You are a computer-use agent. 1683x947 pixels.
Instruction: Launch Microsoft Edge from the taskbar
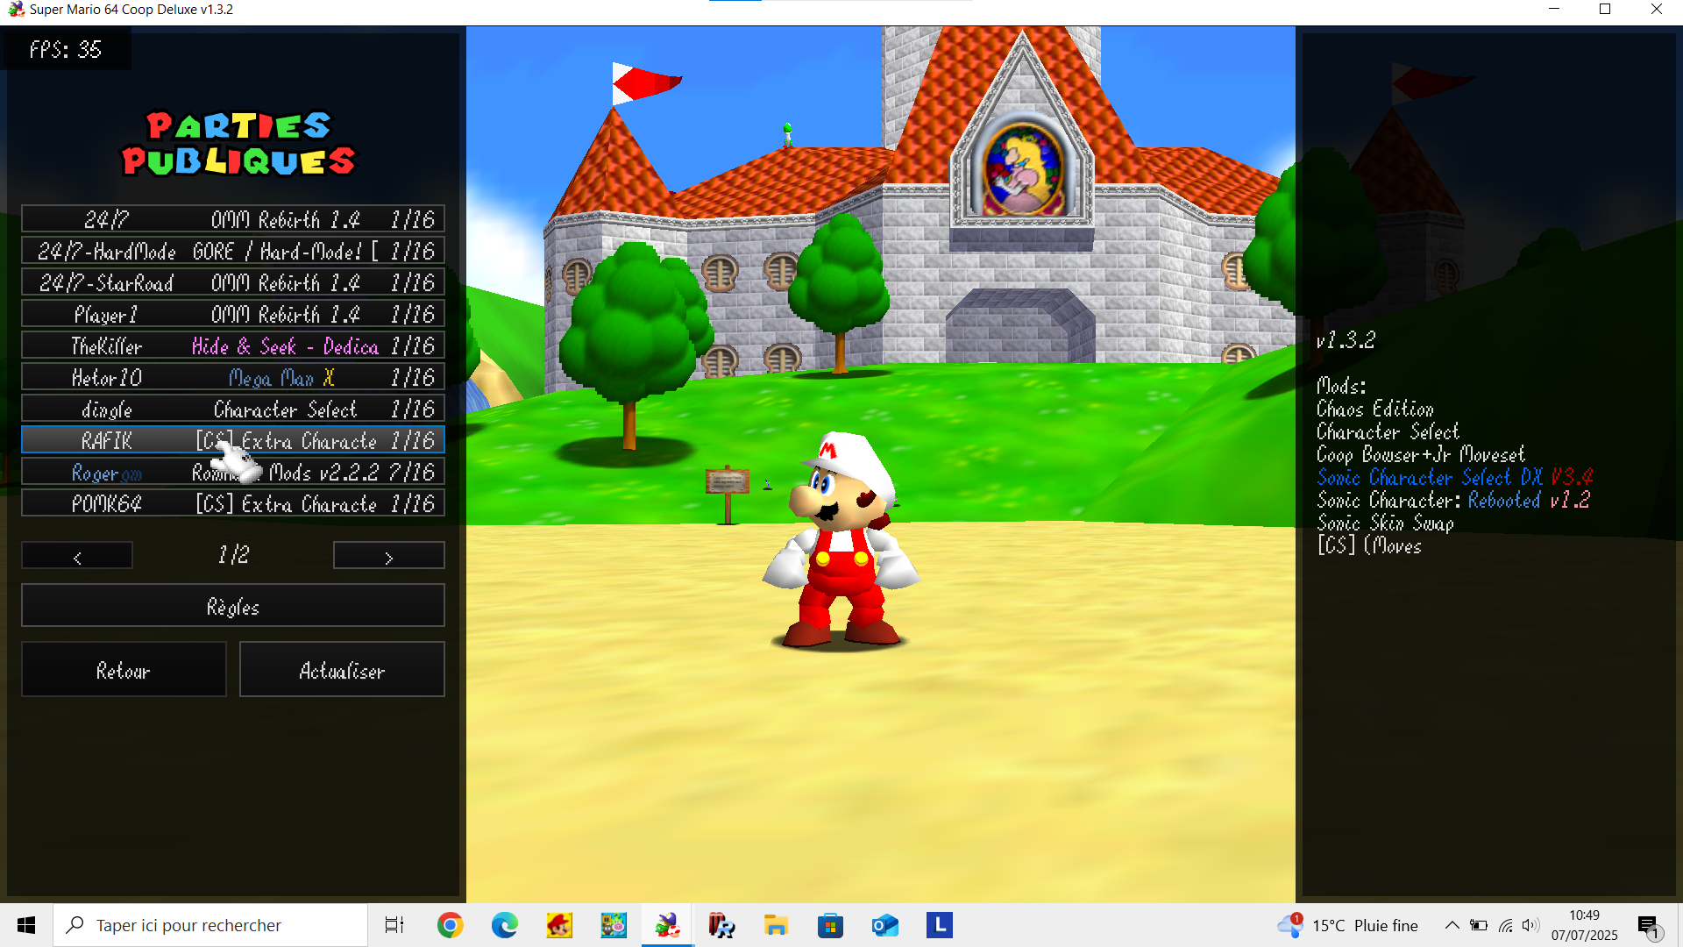click(x=504, y=925)
